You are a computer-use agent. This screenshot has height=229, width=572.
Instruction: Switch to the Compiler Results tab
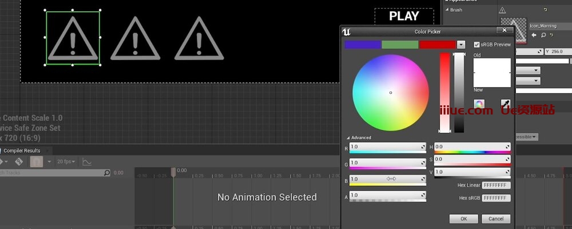pos(22,151)
